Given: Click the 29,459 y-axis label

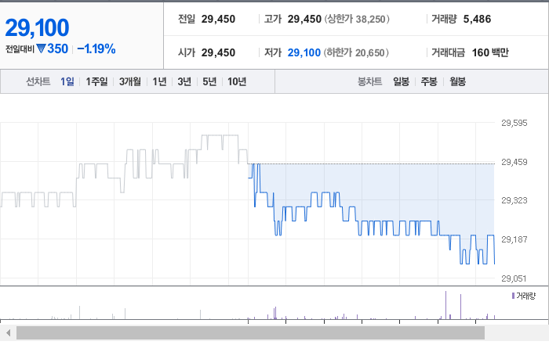Looking at the screenshot, I should click(514, 162).
